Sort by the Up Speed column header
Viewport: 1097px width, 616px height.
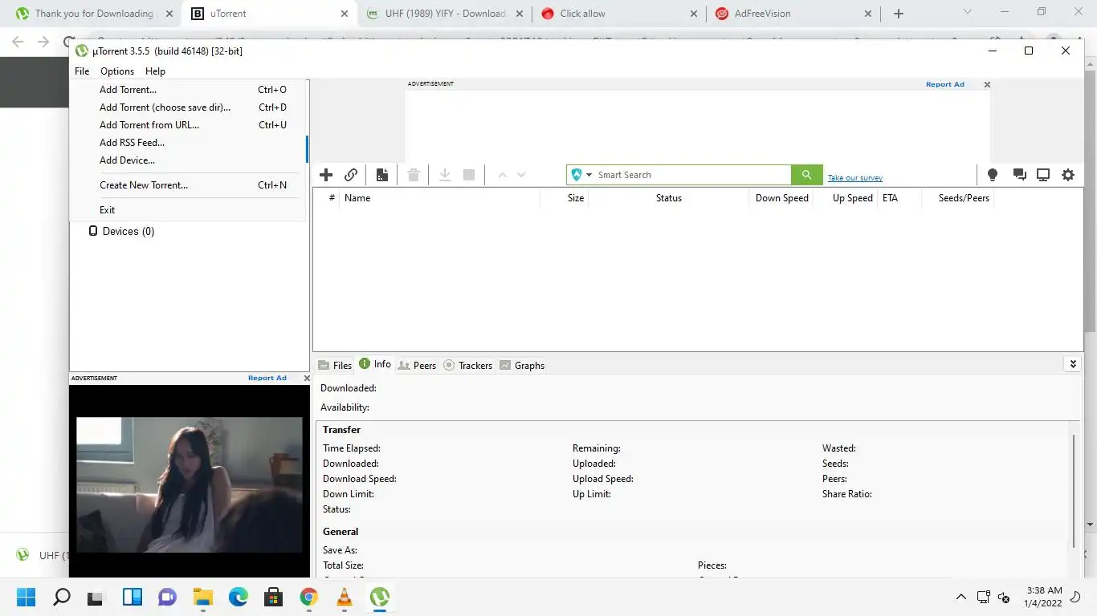pyautogui.click(x=845, y=198)
